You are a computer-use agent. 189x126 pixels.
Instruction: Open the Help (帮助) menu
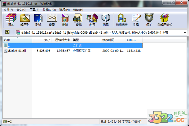point(78,10)
